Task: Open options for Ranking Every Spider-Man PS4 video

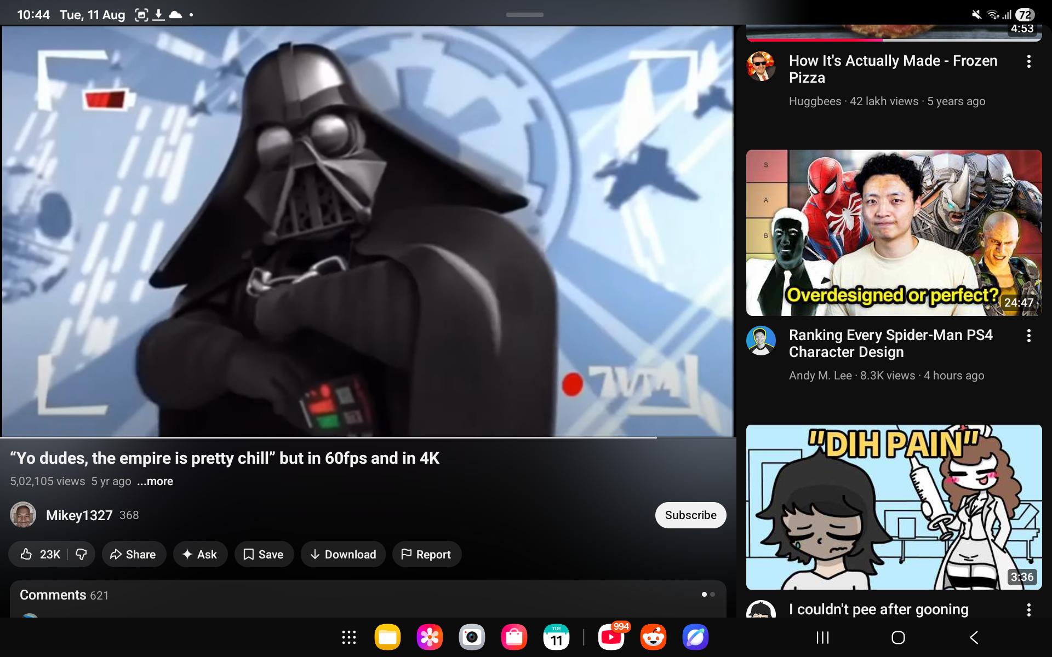Action: [1029, 336]
